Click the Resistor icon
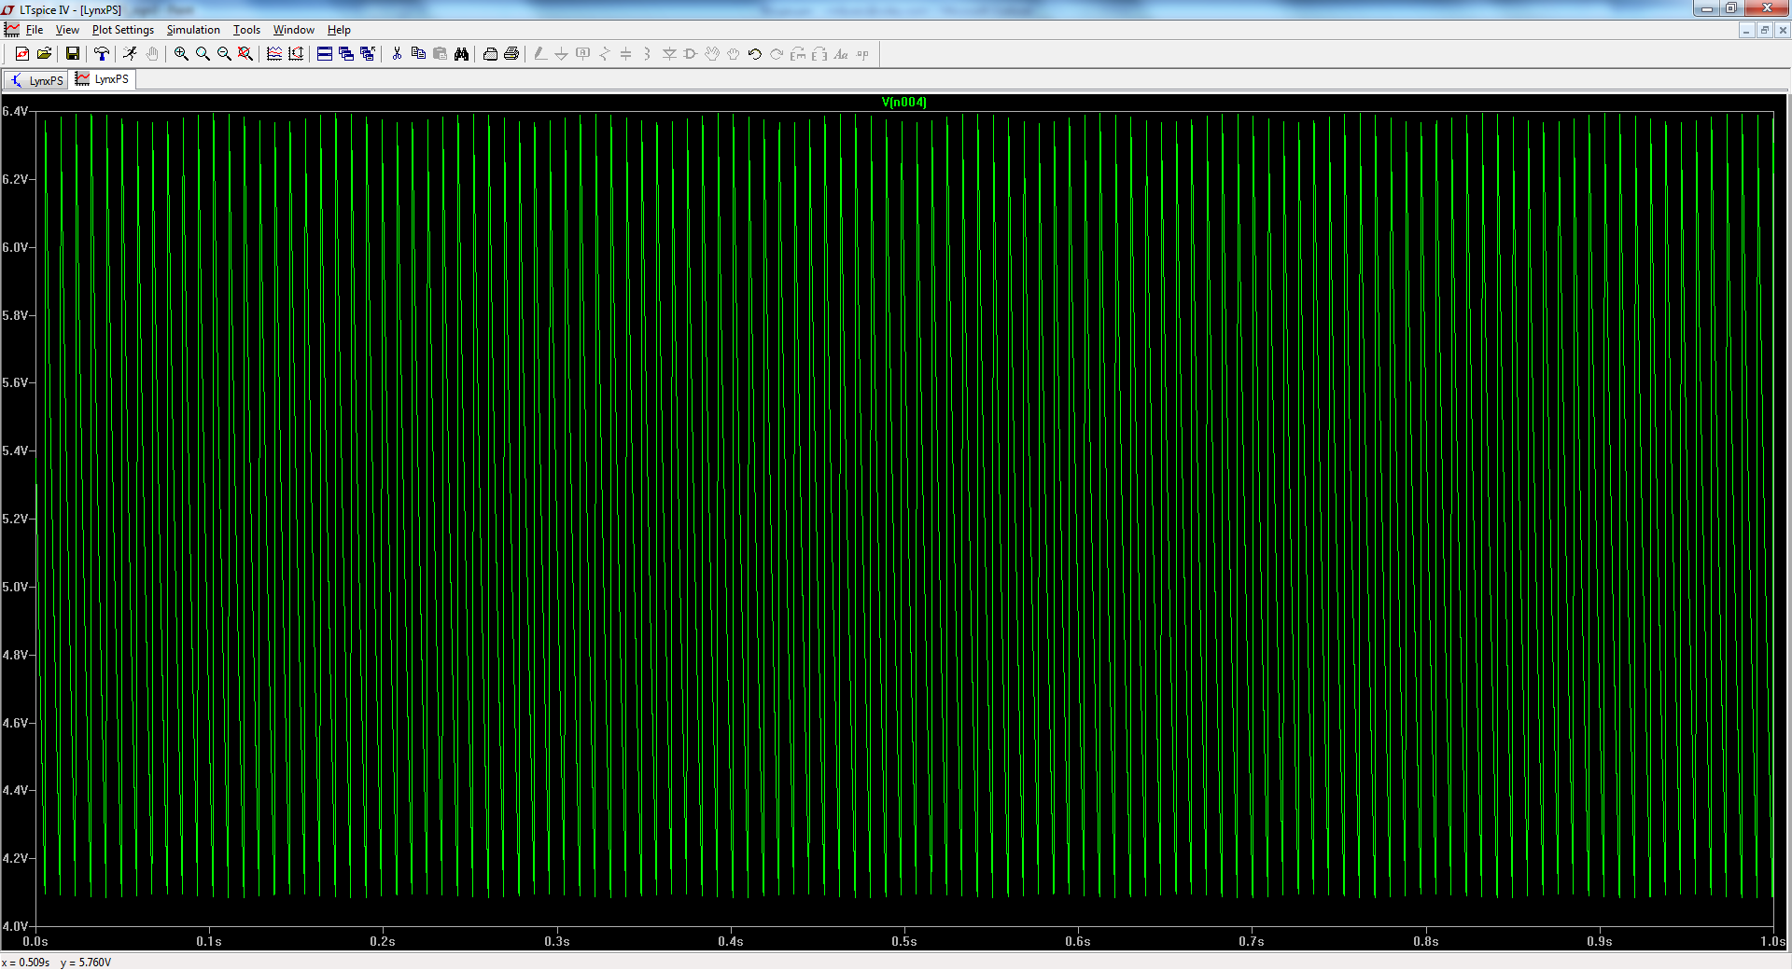The height and width of the screenshot is (970, 1792). tap(605, 54)
